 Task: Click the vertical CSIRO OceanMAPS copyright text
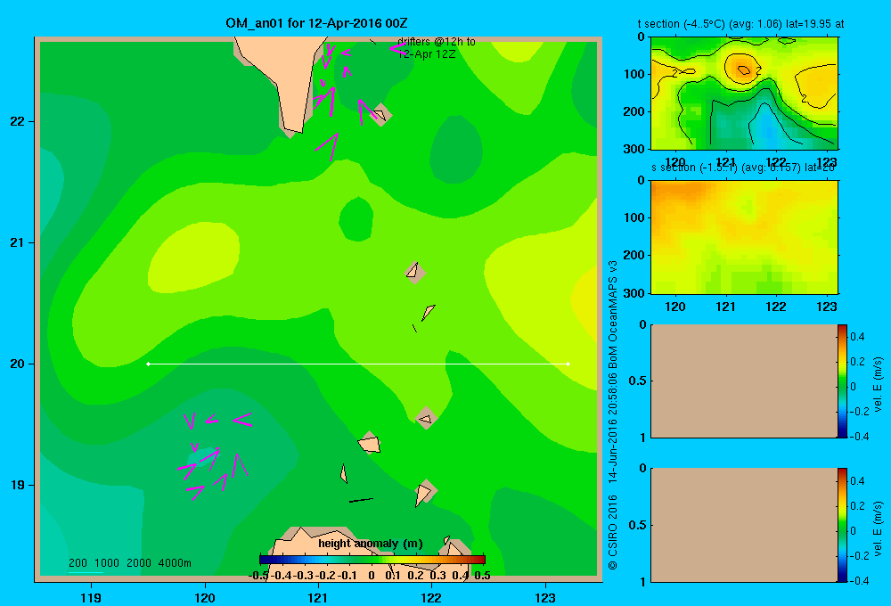pyautogui.click(x=613, y=415)
